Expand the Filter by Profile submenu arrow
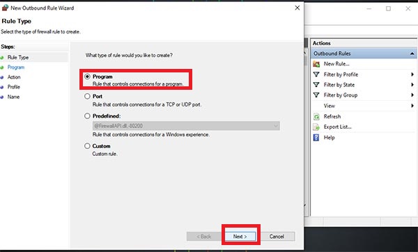This screenshot has height=252, width=418. pos(412,74)
